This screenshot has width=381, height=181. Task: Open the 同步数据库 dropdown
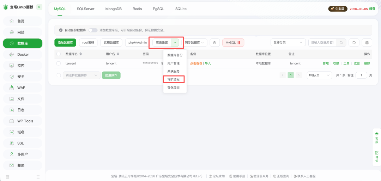click(194, 43)
